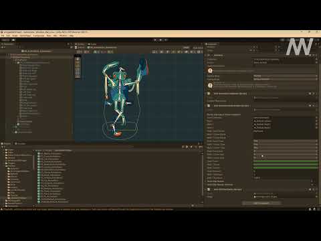
Task: Open the Help menu
Action: click(x=72, y=35)
